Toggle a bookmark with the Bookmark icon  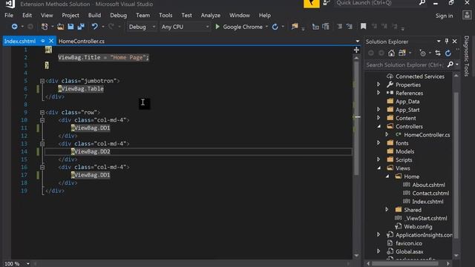(363, 27)
